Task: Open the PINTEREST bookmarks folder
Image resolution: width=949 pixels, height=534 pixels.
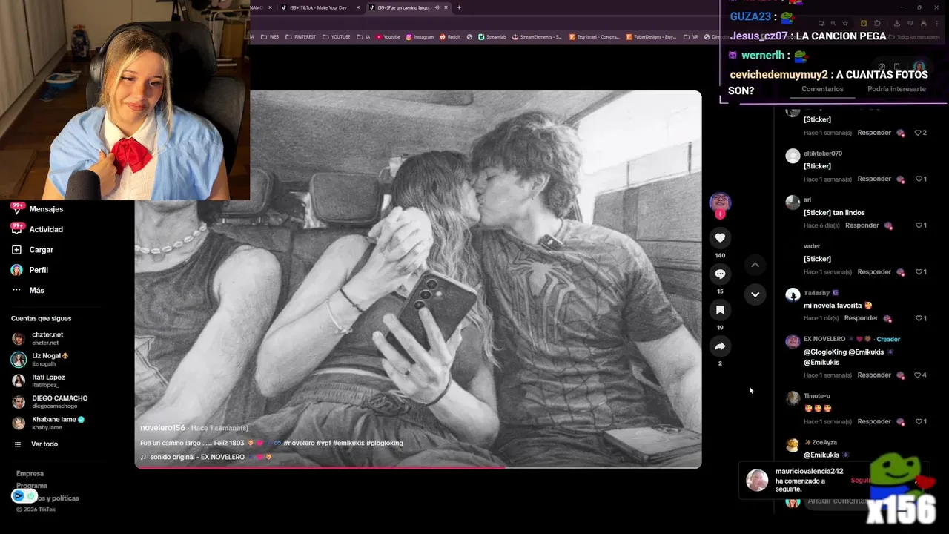Action: [x=300, y=36]
